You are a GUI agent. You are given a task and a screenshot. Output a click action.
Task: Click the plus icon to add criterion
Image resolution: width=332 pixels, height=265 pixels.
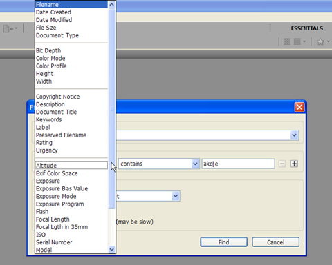coord(294,164)
